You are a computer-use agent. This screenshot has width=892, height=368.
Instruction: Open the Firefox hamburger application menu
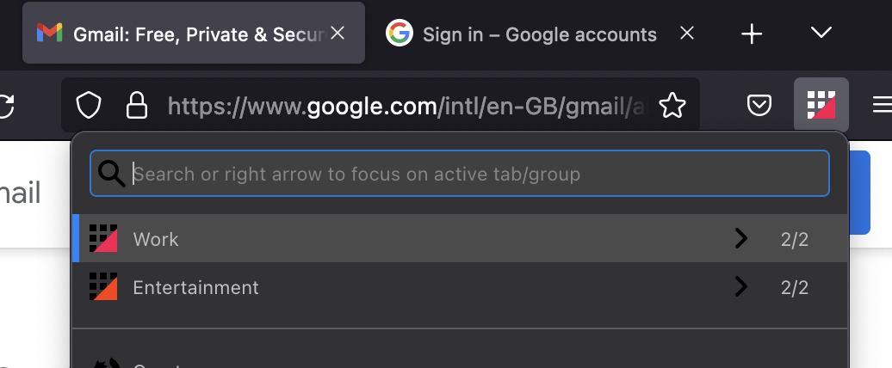pos(883,105)
